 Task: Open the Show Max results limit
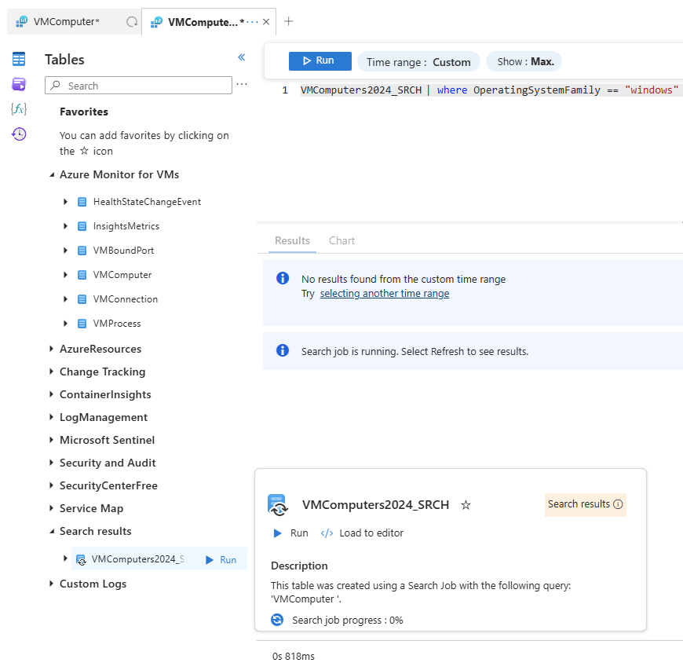[524, 61]
